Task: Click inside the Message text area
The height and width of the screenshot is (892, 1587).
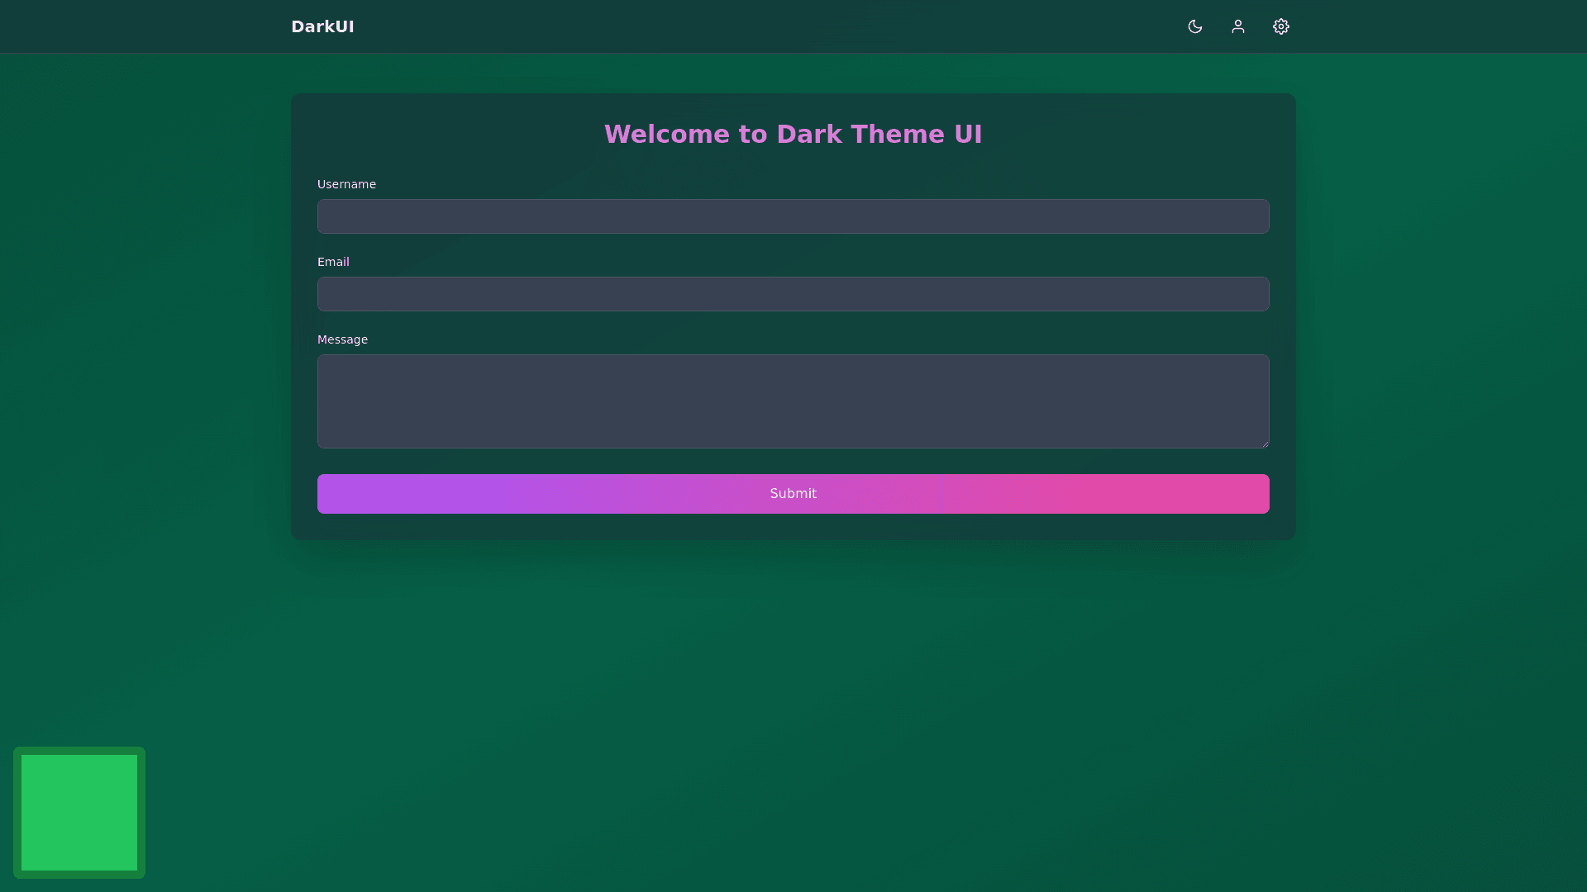Action: (x=793, y=401)
